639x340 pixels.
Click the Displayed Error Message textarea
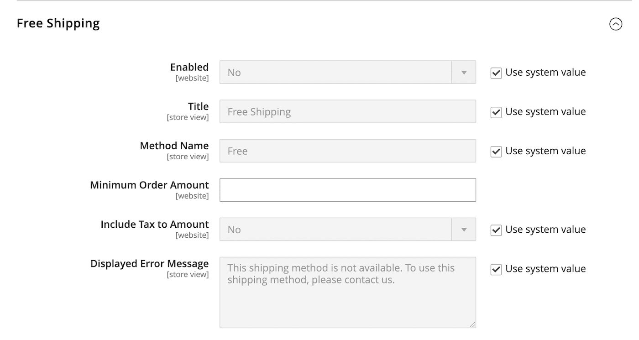click(347, 288)
